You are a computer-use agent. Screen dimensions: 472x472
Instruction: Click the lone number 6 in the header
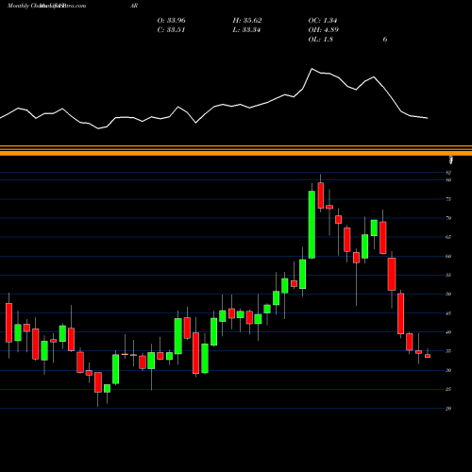click(385, 40)
